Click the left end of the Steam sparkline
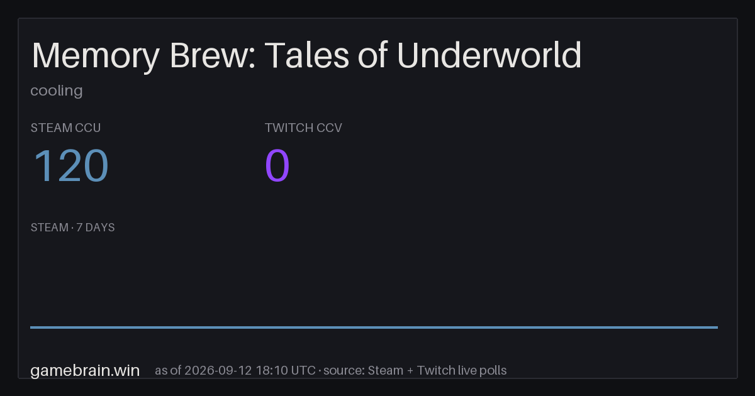 click(x=31, y=327)
